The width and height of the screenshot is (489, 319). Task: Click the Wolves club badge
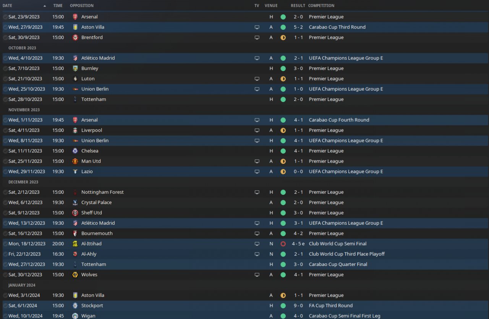point(75,275)
